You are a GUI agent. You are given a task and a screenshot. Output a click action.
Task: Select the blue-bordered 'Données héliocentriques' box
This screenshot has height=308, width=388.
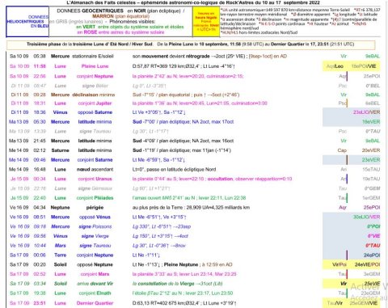(27, 22)
